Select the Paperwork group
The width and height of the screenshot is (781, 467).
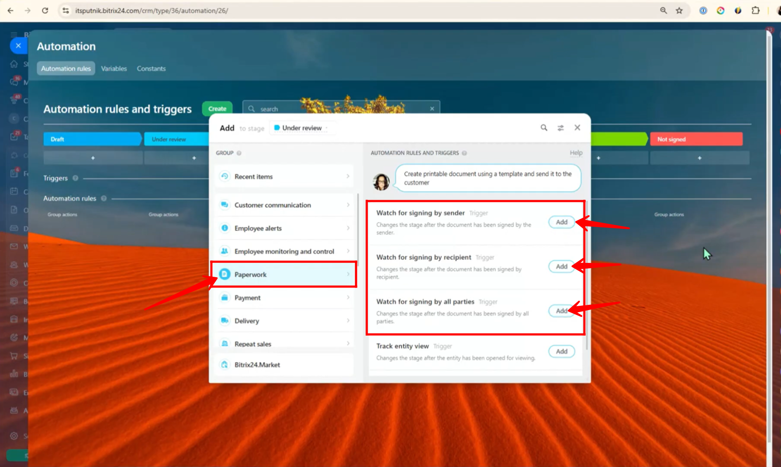(285, 274)
